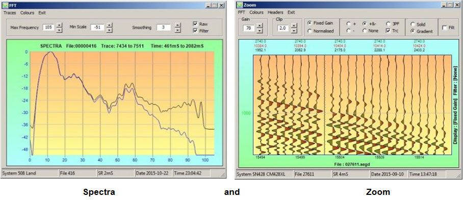Screen dimensions: 463x200
Task: Click the Zoom window title bar icon
Action: point(240,5)
